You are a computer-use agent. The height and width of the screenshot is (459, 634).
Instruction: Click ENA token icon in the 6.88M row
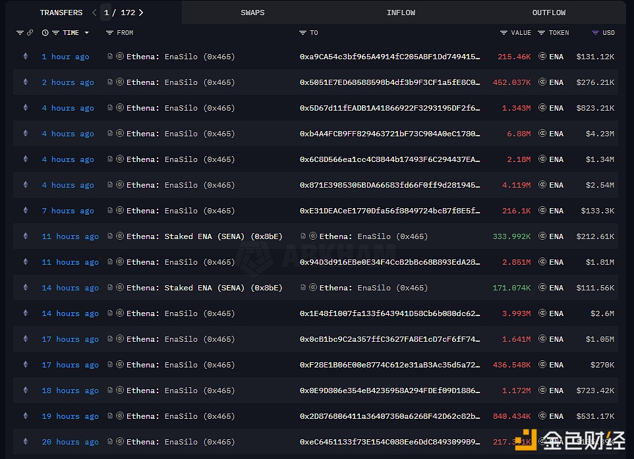click(542, 134)
